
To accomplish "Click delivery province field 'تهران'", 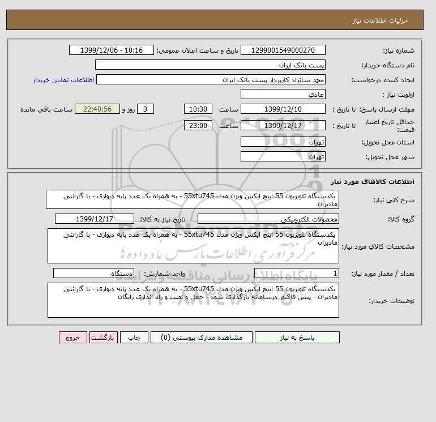I will click(x=283, y=142).
